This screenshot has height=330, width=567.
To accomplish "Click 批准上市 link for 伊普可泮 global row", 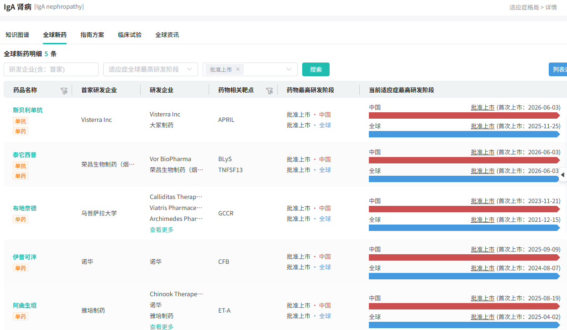I will [483, 268].
